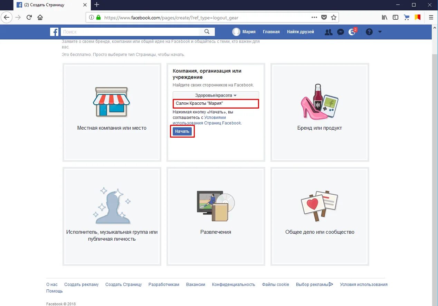Open the О нас footer link
The width and height of the screenshot is (438, 306).
coord(52,285)
